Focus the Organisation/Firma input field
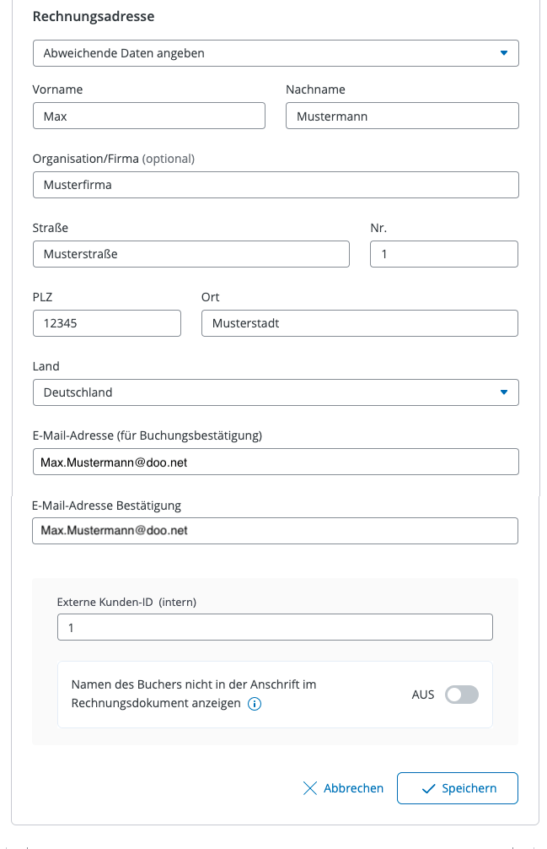 tap(275, 185)
